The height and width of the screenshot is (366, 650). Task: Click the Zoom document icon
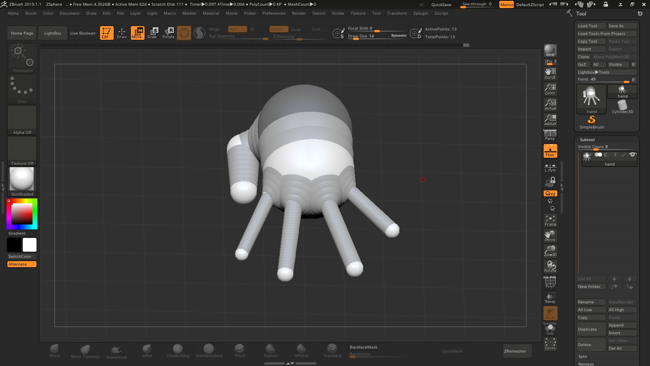coord(550,89)
